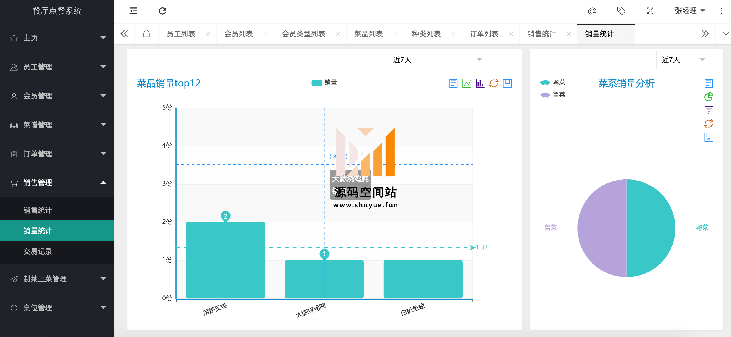Click the 吊炉叉烧 bar in chart

[225, 260]
